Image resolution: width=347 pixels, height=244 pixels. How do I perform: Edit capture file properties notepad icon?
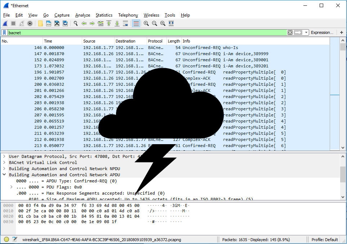[x=15, y=239]
